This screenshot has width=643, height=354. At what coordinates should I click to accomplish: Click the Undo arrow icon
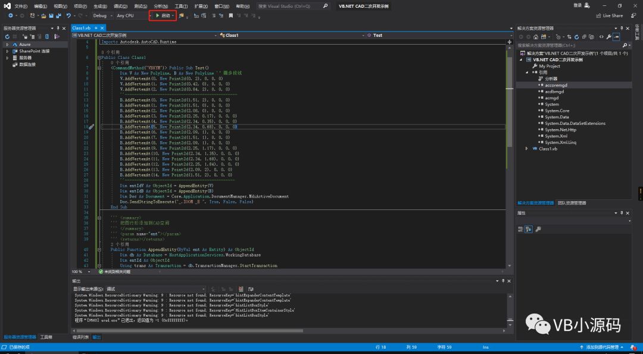pos(68,15)
